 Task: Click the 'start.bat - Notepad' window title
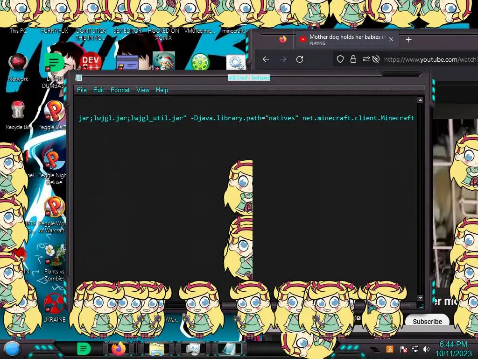pyautogui.click(x=249, y=78)
